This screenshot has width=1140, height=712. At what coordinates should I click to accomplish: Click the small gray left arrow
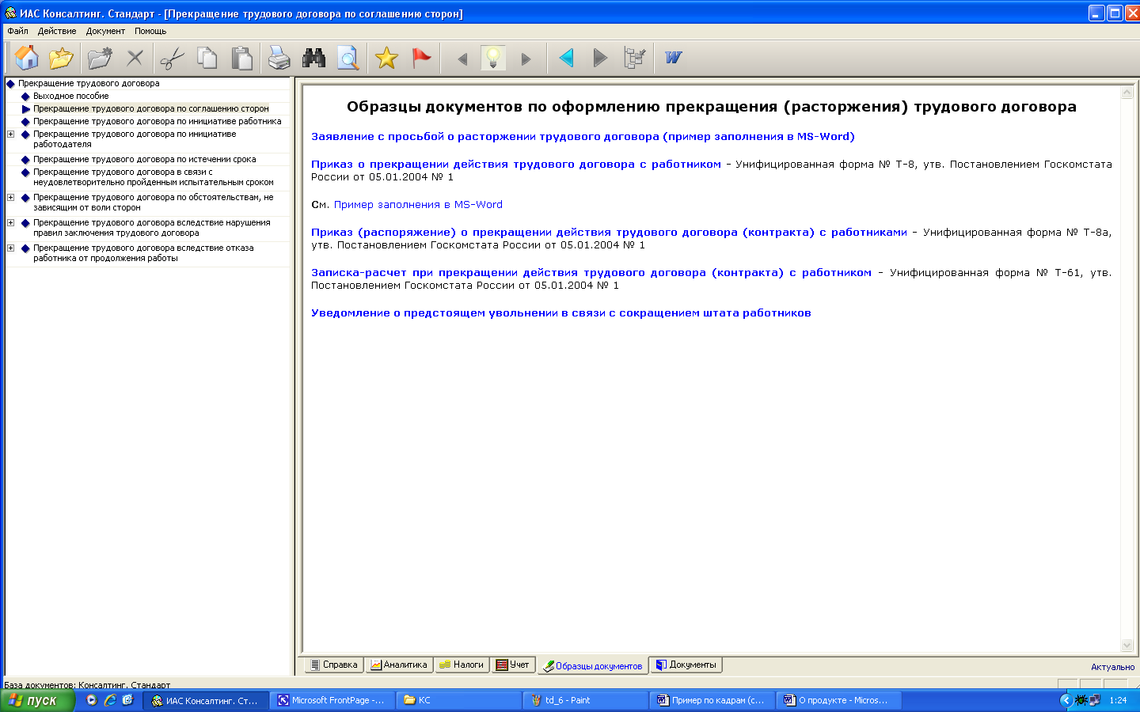(x=462, y=59)
